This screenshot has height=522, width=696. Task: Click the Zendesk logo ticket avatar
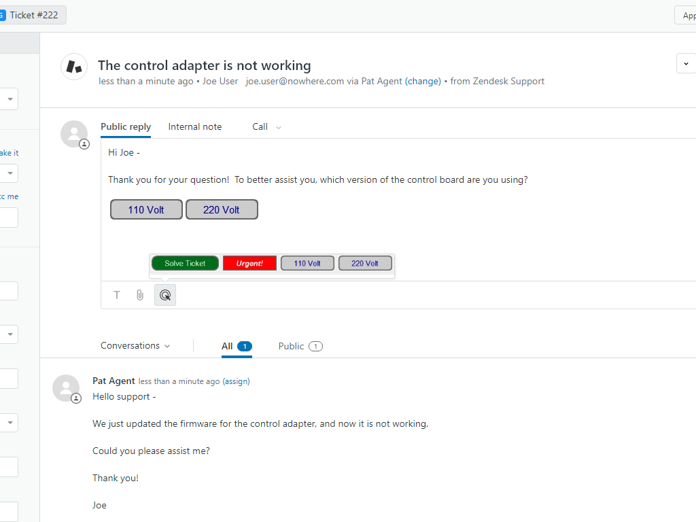click(x=74, y=67)
